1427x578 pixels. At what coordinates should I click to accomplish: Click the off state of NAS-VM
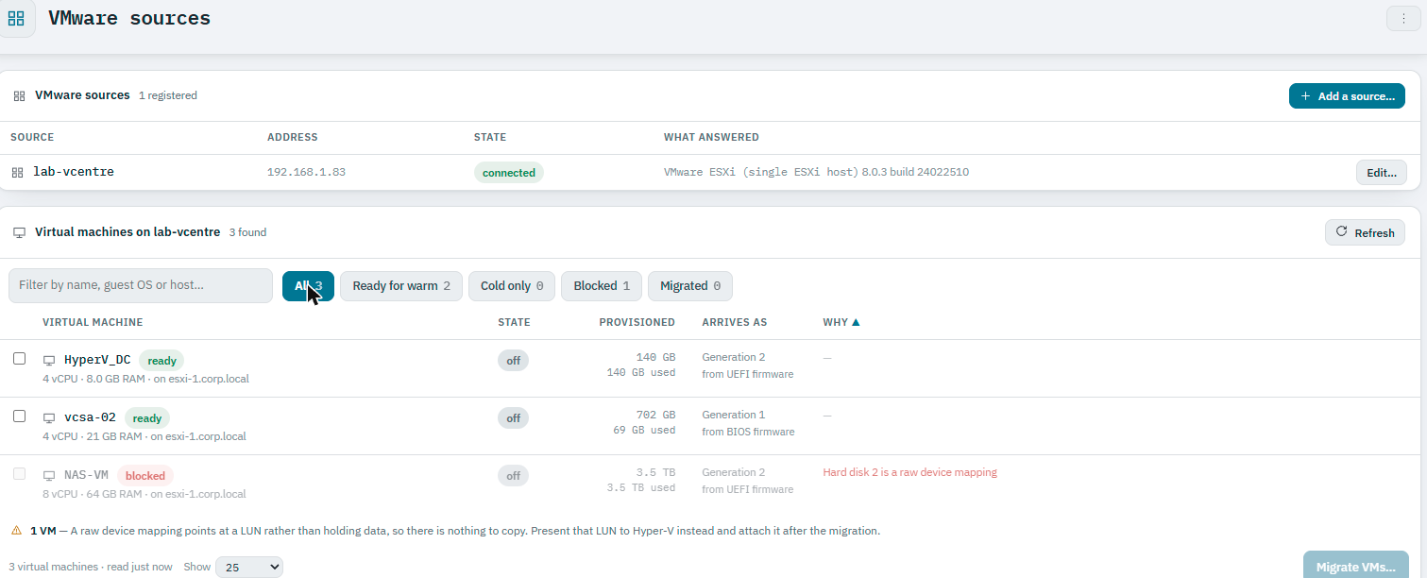(514, 476)
